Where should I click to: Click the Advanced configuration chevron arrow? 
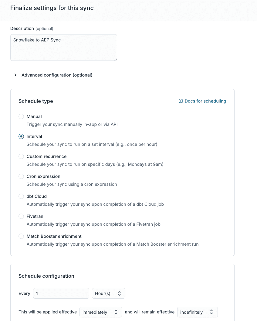[x=15, y=75]
